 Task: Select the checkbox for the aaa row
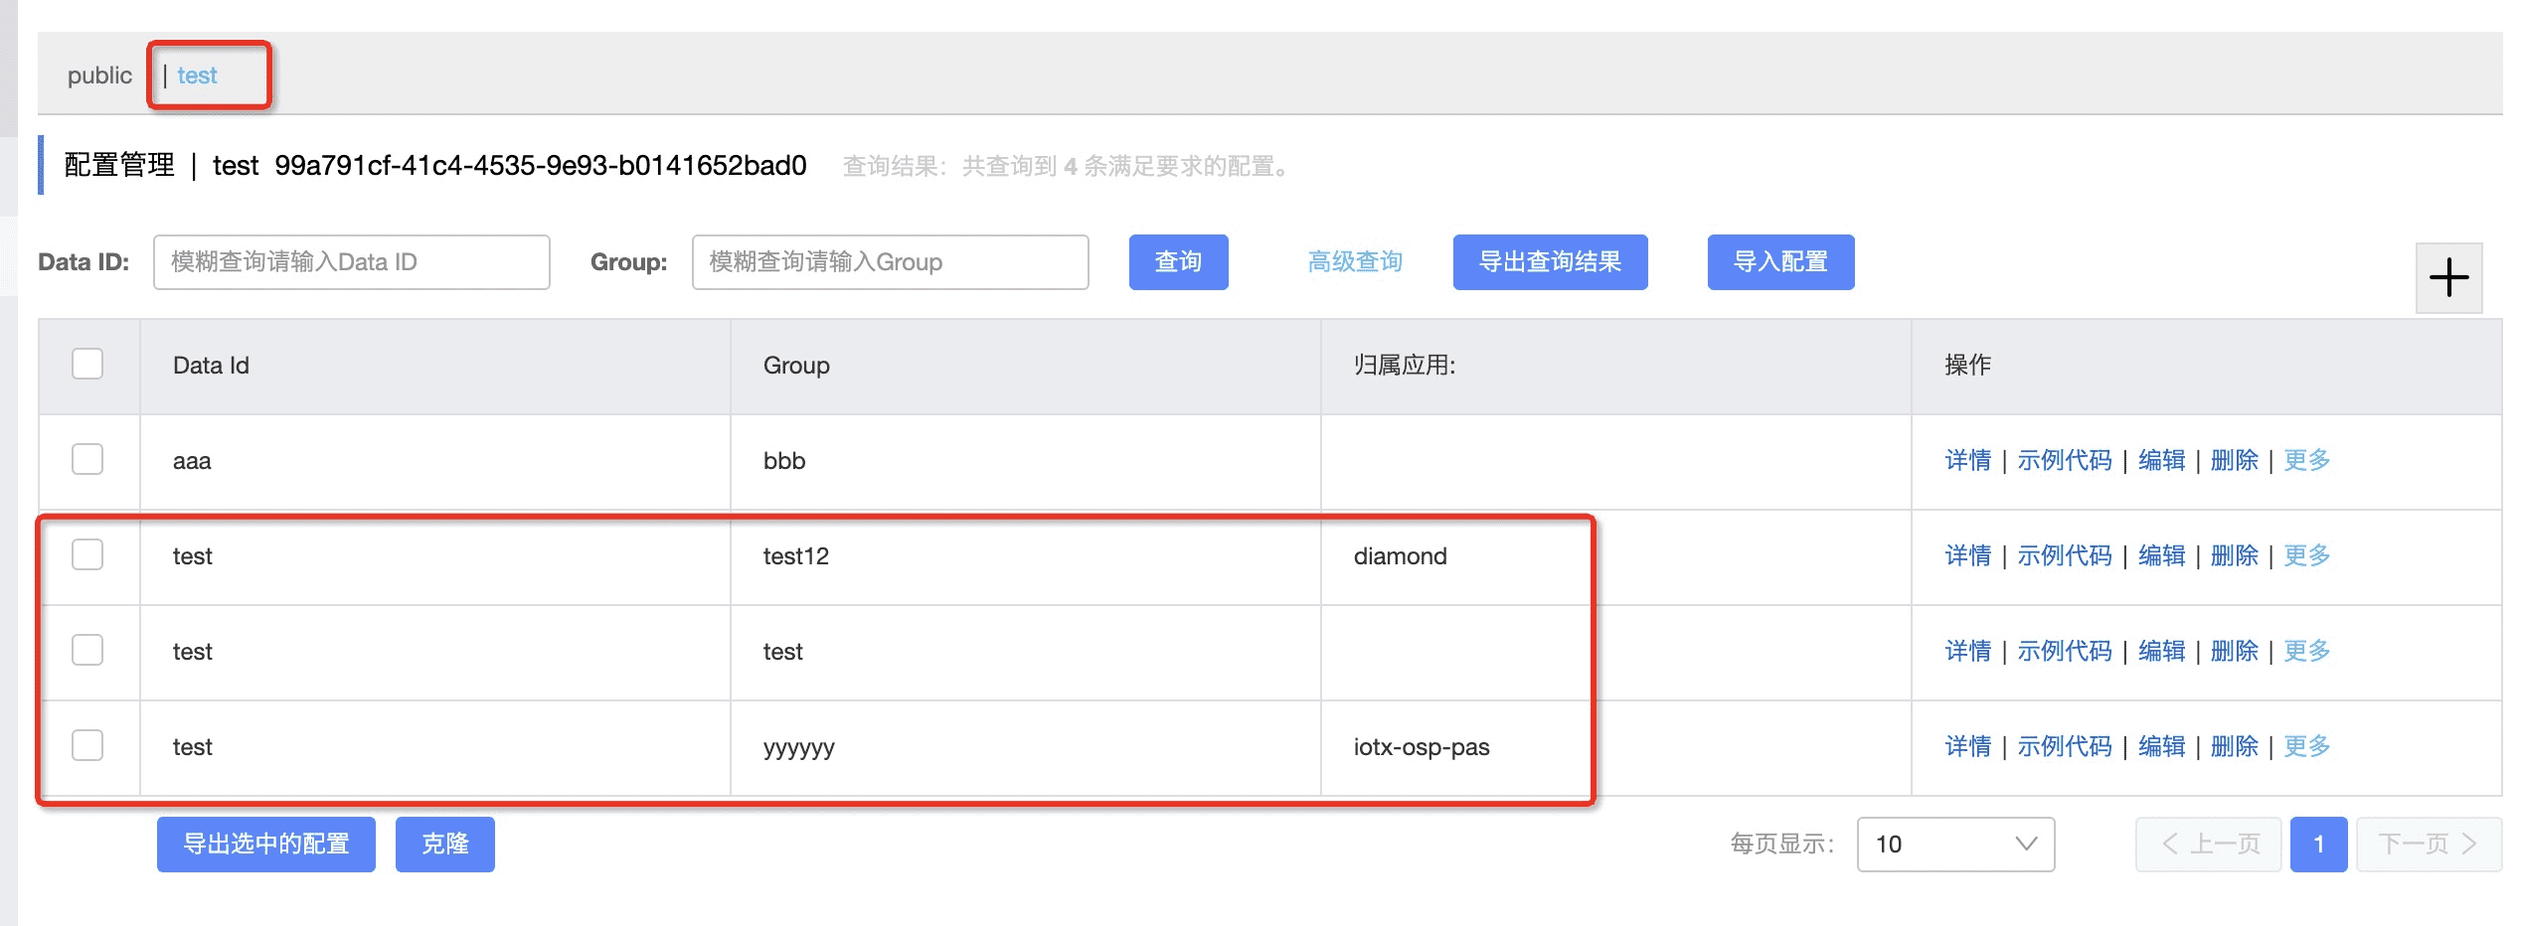point(87,459)
